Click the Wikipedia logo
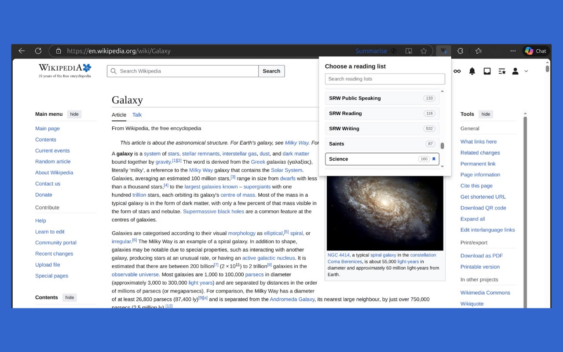 65,70
